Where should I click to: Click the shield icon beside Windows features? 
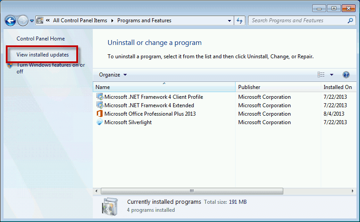pyautogui.click(x=10, y=66)
